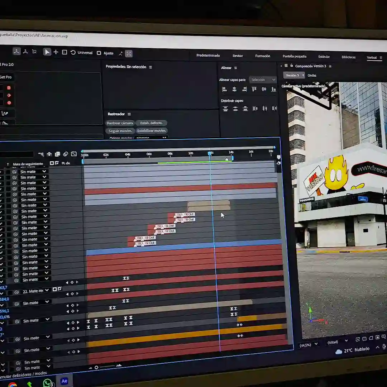Toggle definidores / modos at timeline bottom

click(23, 375)
